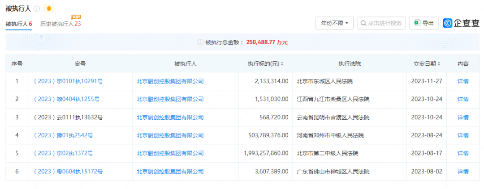View 详情 for row 5 京02执1372号

click(x=462, y=153)
